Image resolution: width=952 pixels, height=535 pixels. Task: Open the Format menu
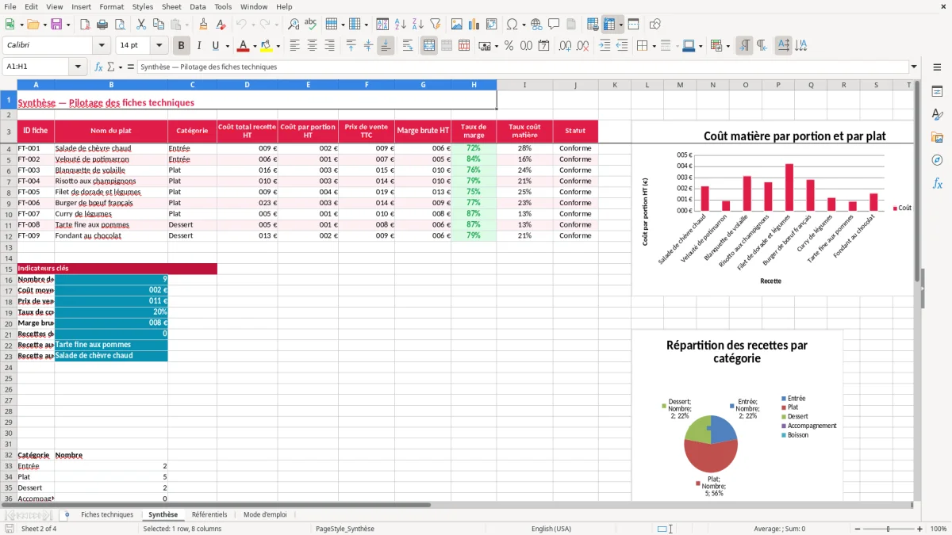pyautogui.click(x=111, y=6)
